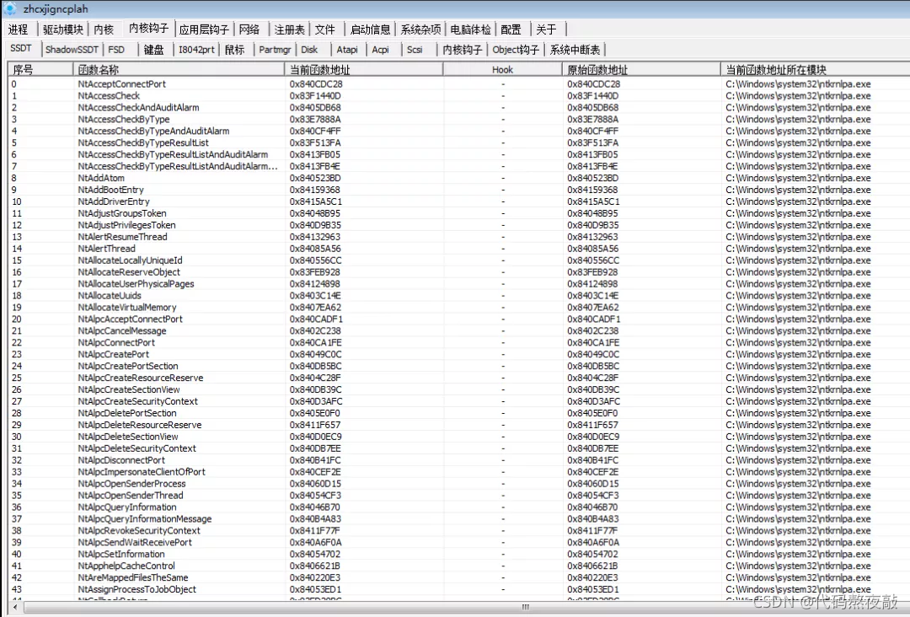Viewport: 910px width, 617px height.
Task: Select the Scsi sub-tab
Action: [x=415, y=50]
